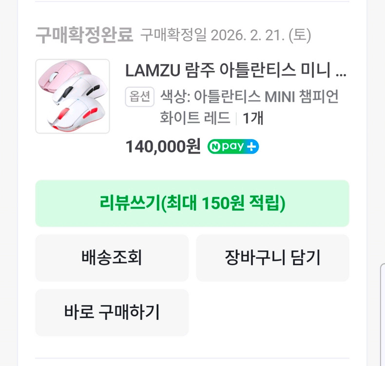Tap the 배송조회 delivery tracking button

point(112,258)
